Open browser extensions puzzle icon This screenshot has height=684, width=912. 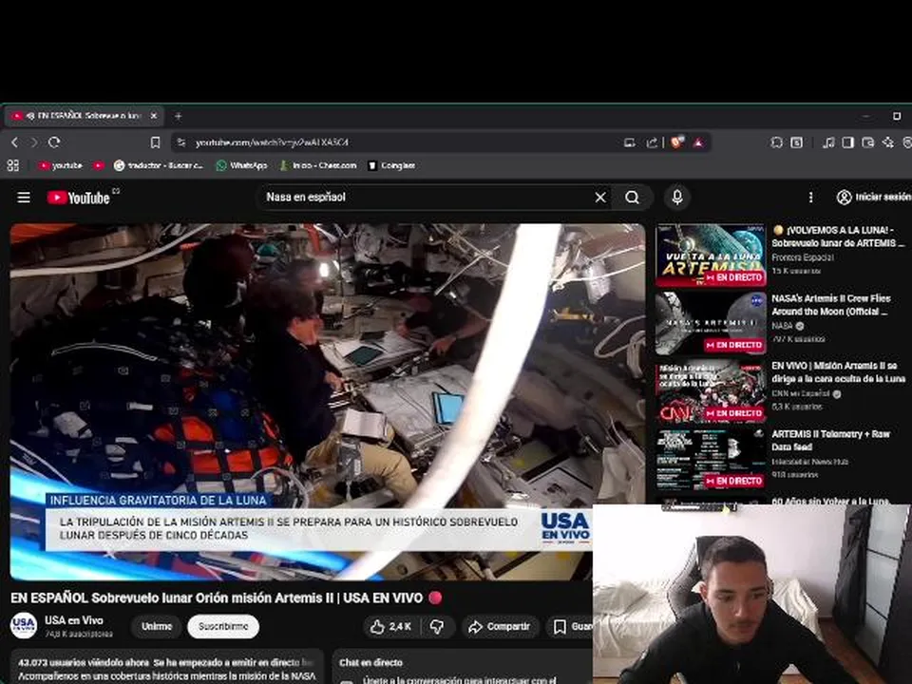(x=776, y=142)
